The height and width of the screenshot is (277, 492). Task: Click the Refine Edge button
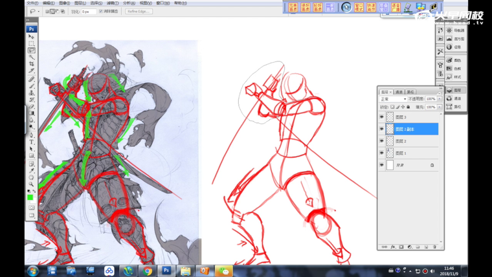(x=139, y=11)
